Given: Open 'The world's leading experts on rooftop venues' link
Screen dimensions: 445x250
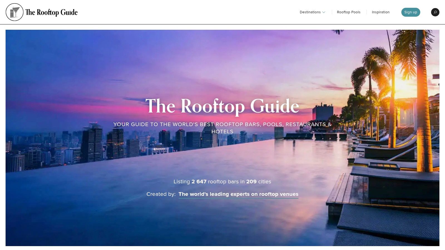Looking at the screenshot, I should 238,194.
